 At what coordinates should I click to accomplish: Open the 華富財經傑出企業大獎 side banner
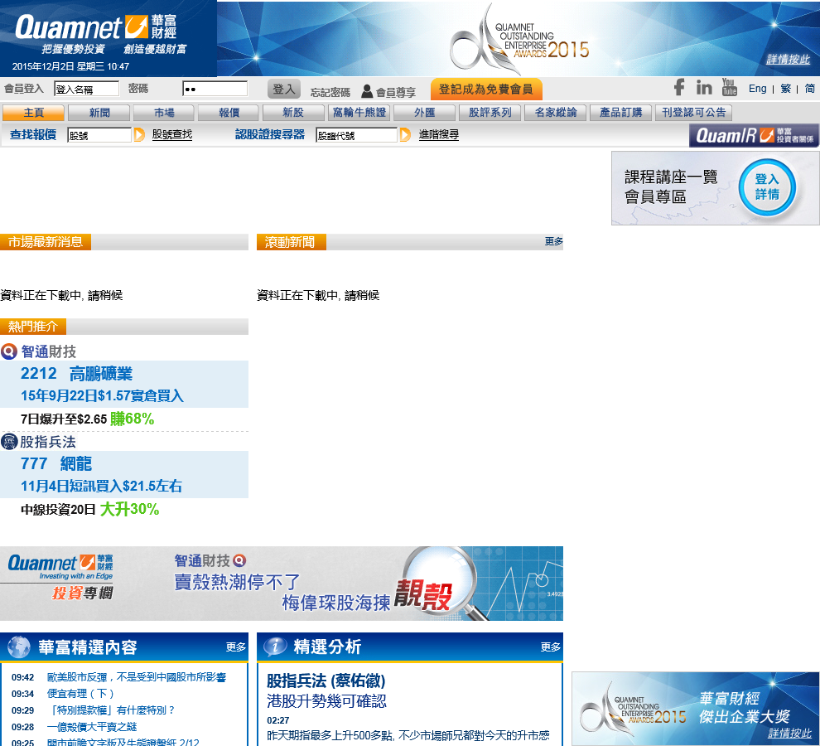point(696,709)
